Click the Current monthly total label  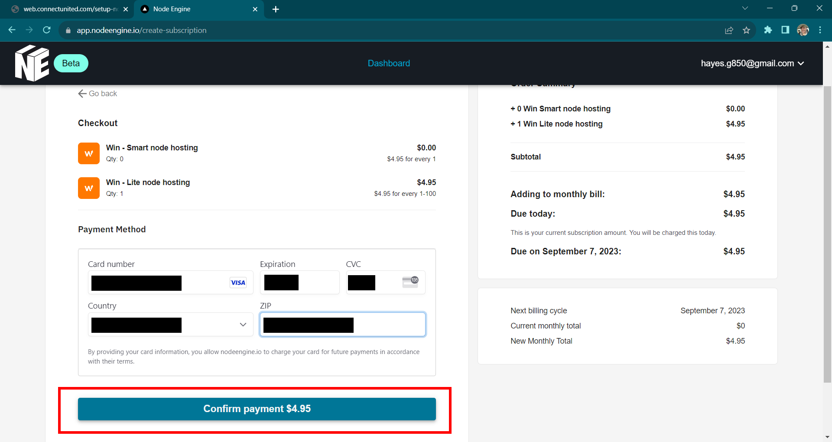(546, 326)
